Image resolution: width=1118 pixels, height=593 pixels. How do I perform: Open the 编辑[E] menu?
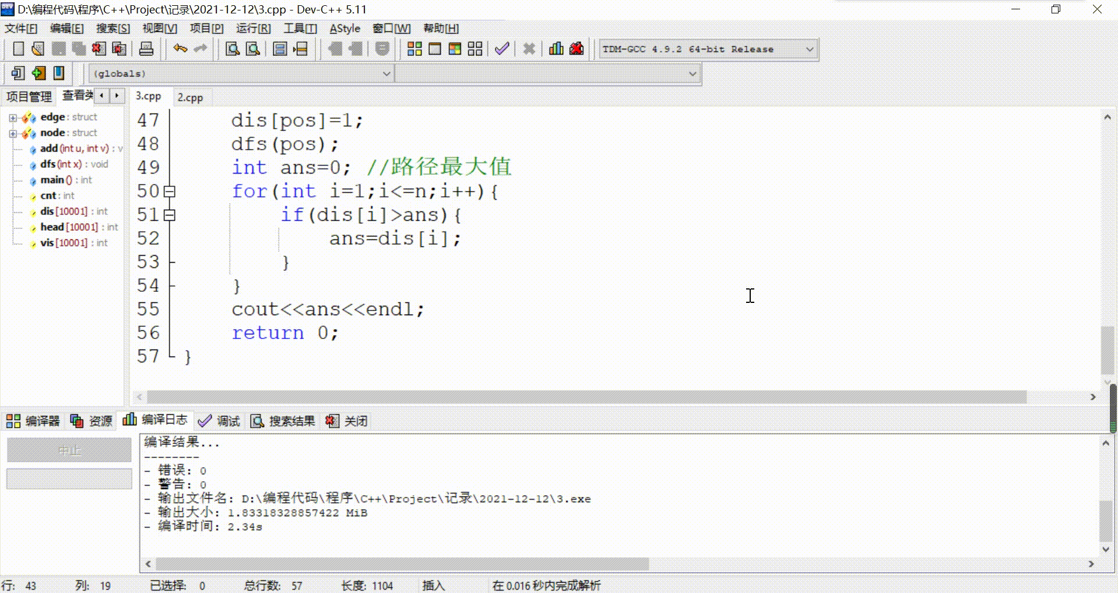click(x=67, y=29)
